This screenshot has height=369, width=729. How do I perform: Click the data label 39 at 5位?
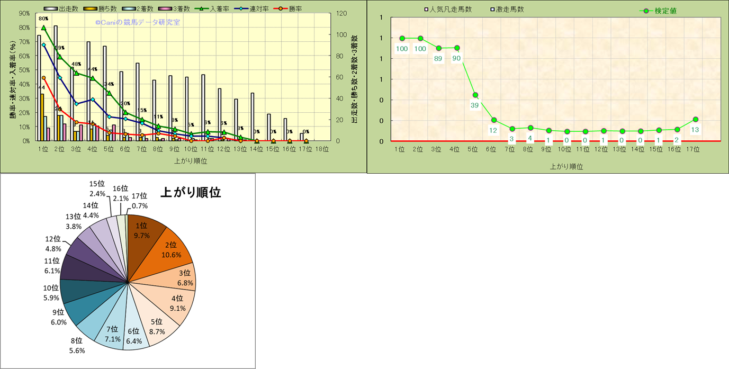click(475, 105)
